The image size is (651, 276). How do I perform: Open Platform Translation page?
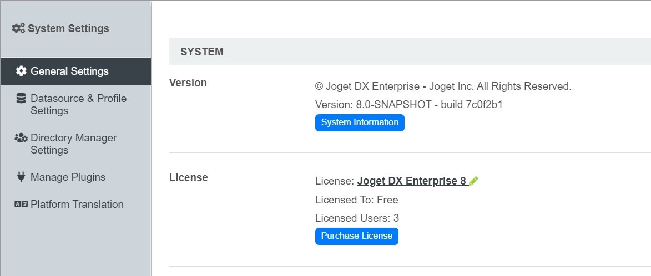pos(75,204)
